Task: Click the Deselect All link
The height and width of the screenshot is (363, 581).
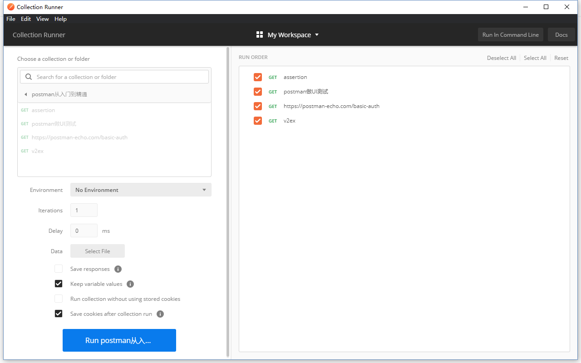Action: (501, 58)
